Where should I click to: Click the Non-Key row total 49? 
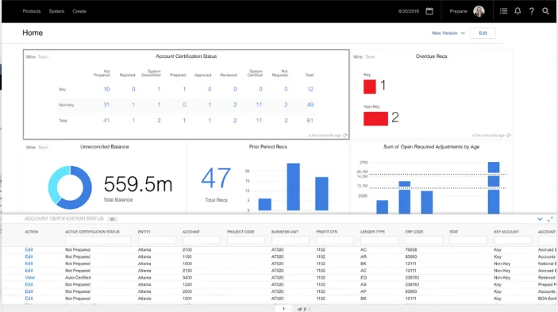pyautogui.click(x=310, y=105)
